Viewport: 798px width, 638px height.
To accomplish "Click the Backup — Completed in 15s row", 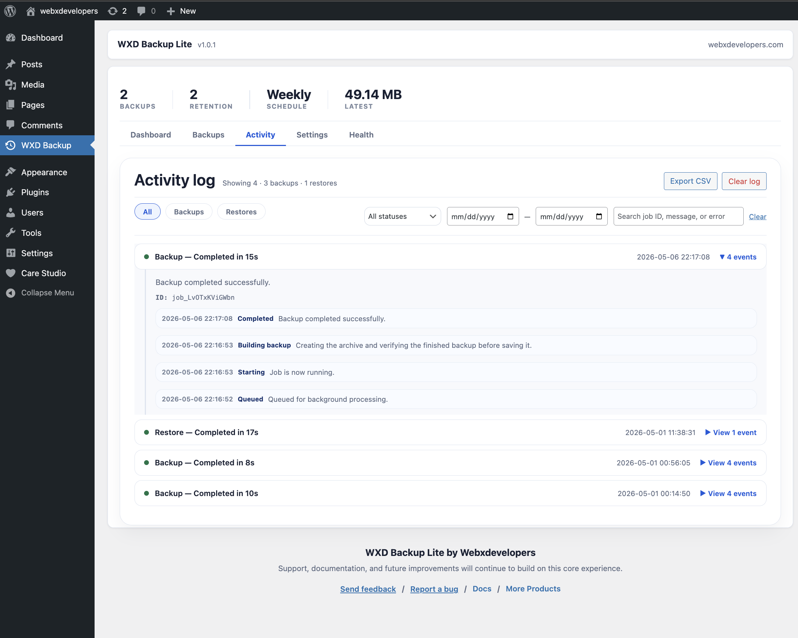I will tap(450, 257).
